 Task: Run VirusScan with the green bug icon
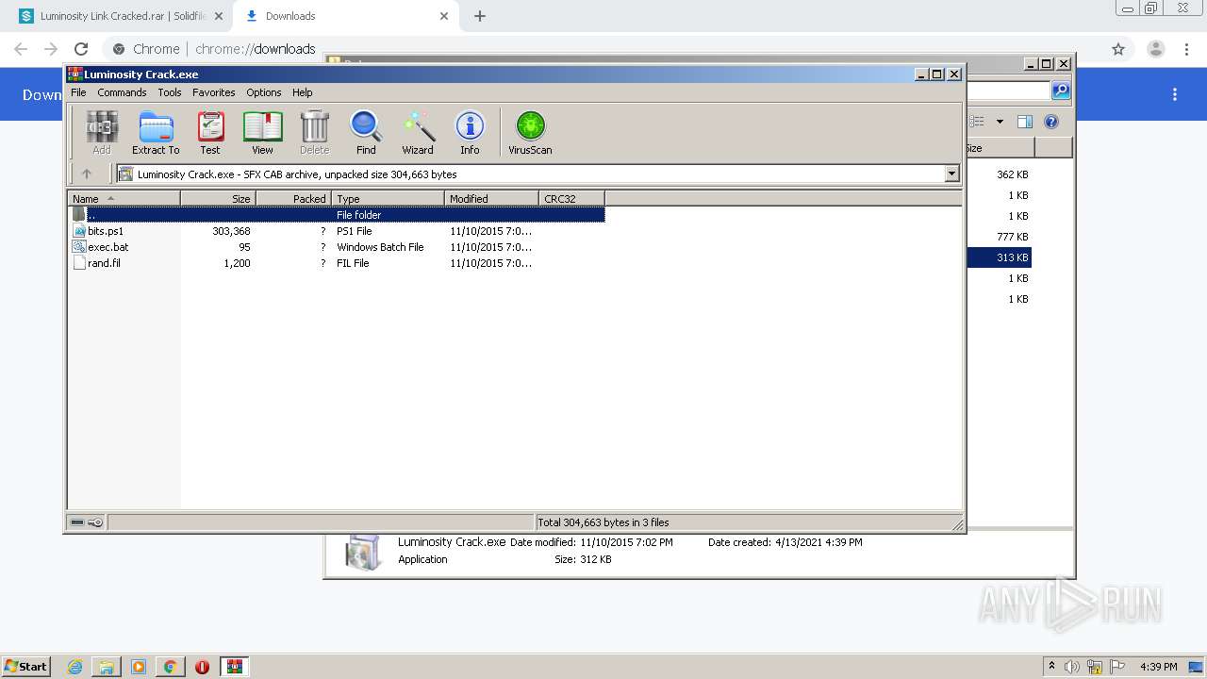tap(530, 132)
